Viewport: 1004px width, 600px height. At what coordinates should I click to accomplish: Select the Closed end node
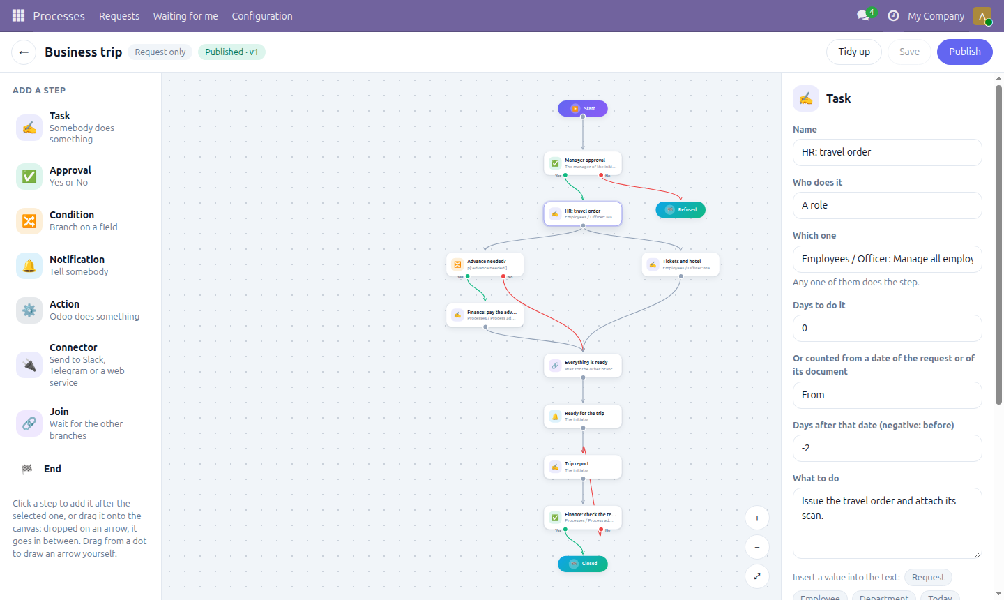[583, 564]
